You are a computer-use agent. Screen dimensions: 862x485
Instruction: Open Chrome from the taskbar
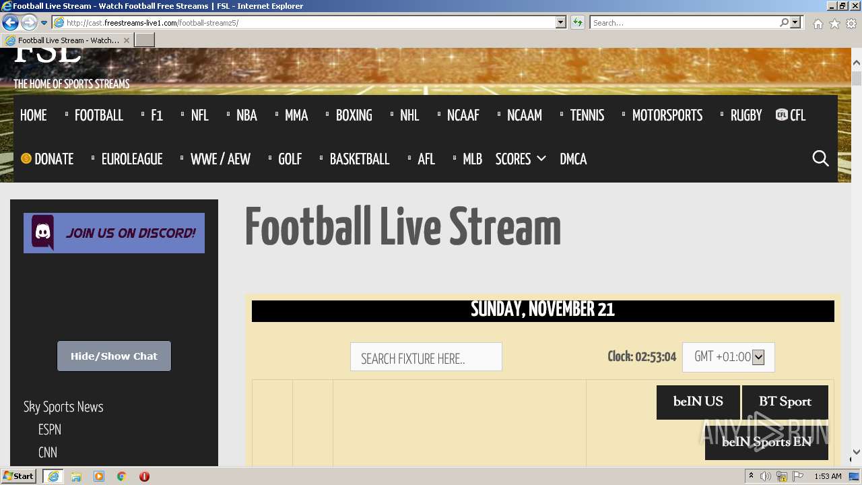[122, 476]
